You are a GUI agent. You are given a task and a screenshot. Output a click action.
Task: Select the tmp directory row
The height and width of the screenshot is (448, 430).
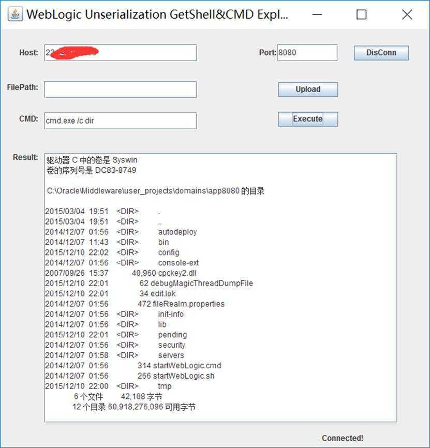coord(108,386)
